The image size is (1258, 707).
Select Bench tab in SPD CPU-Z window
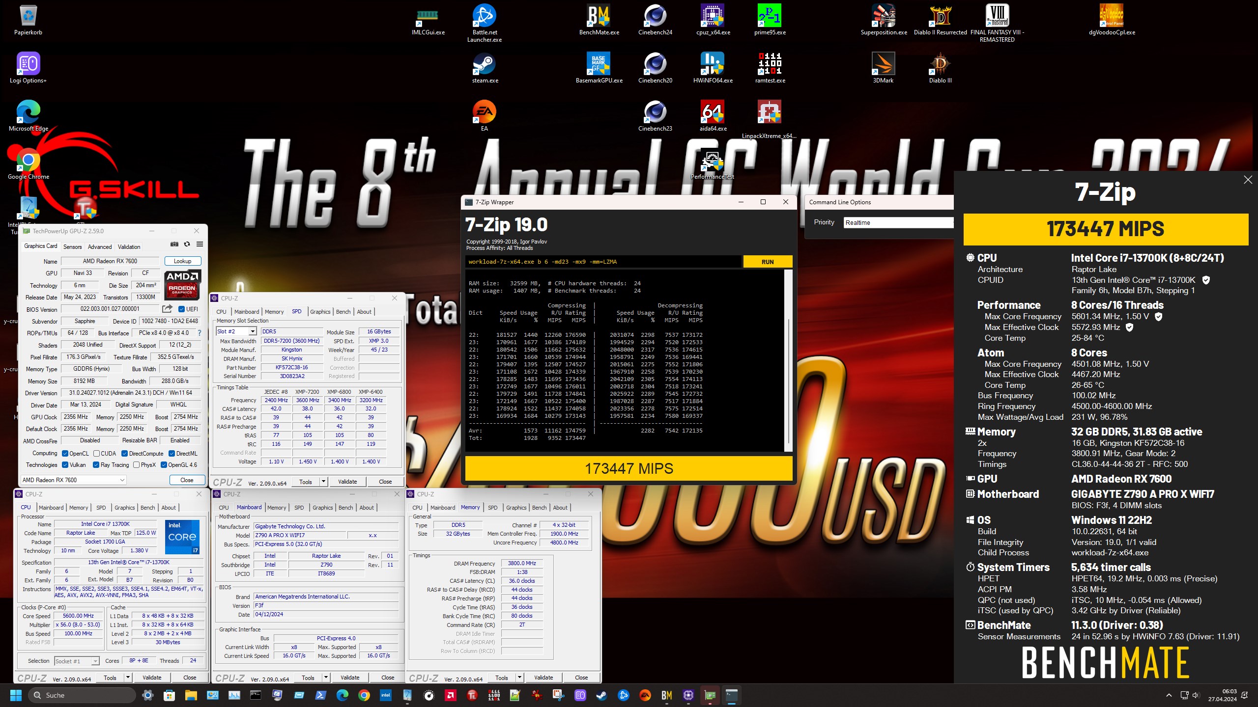[343, 312]
